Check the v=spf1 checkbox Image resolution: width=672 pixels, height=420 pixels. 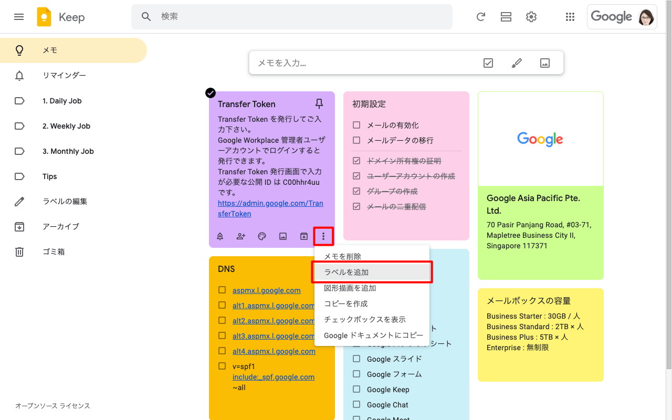click(222, 366)
